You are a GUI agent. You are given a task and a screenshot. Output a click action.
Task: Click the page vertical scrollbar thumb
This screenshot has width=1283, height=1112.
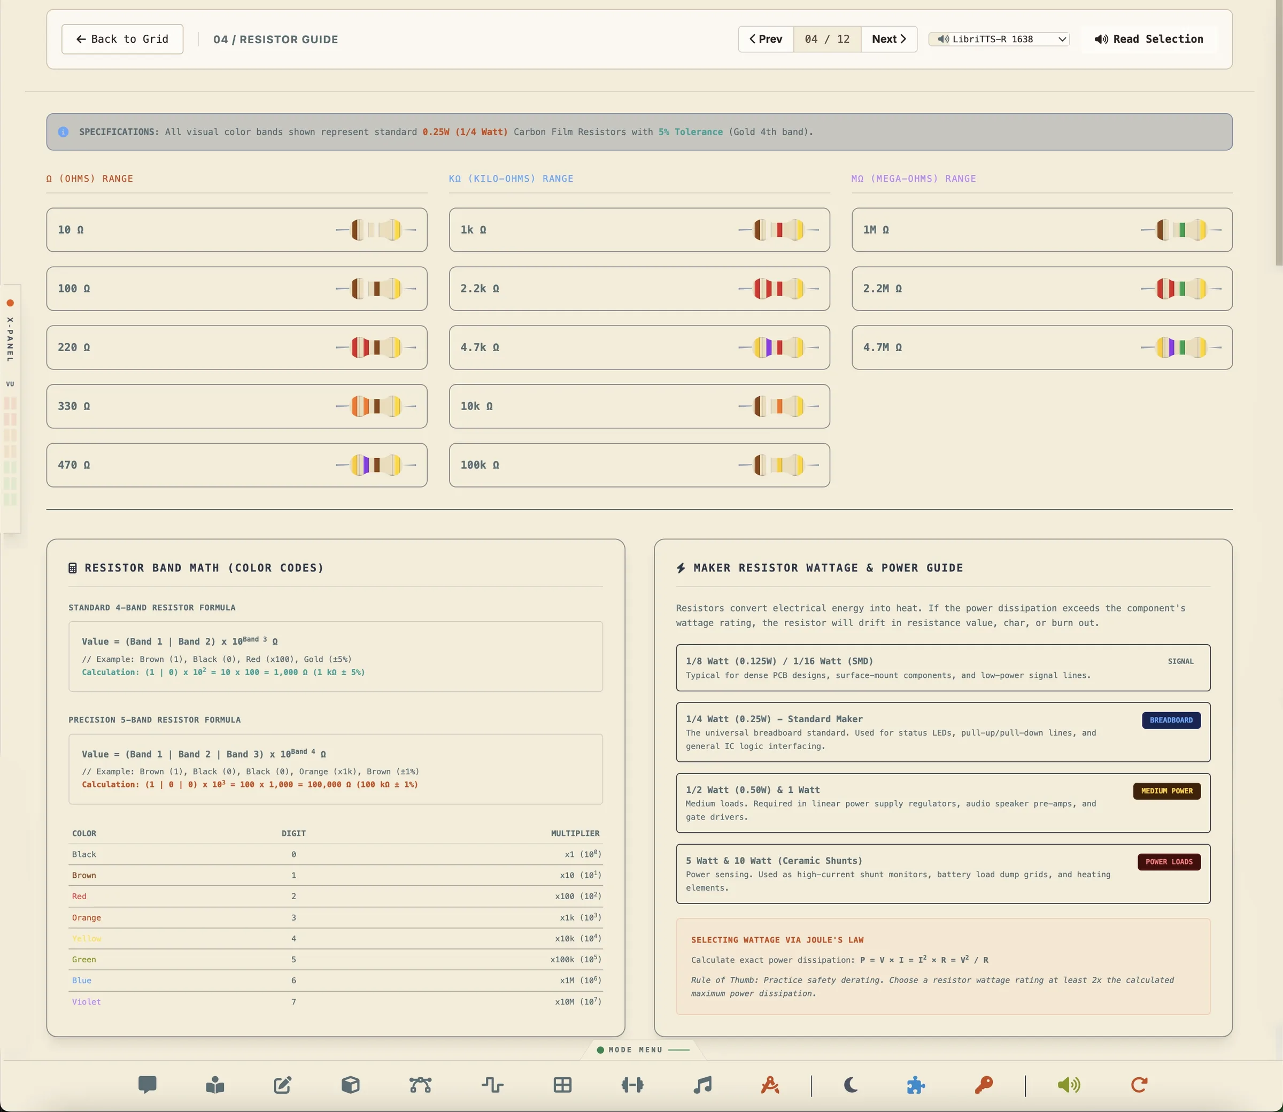[x=1278, y=134]
